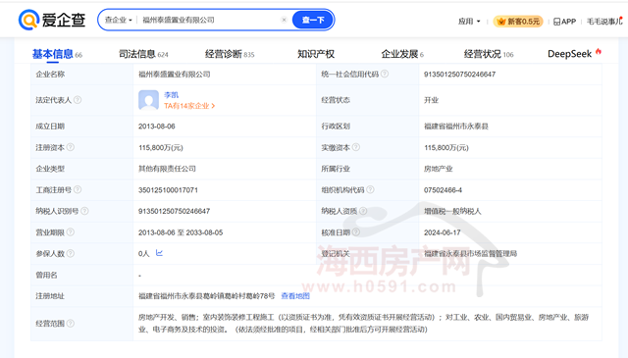
Task: Click the help icon next to 纳税人资质
Action: 363,211
